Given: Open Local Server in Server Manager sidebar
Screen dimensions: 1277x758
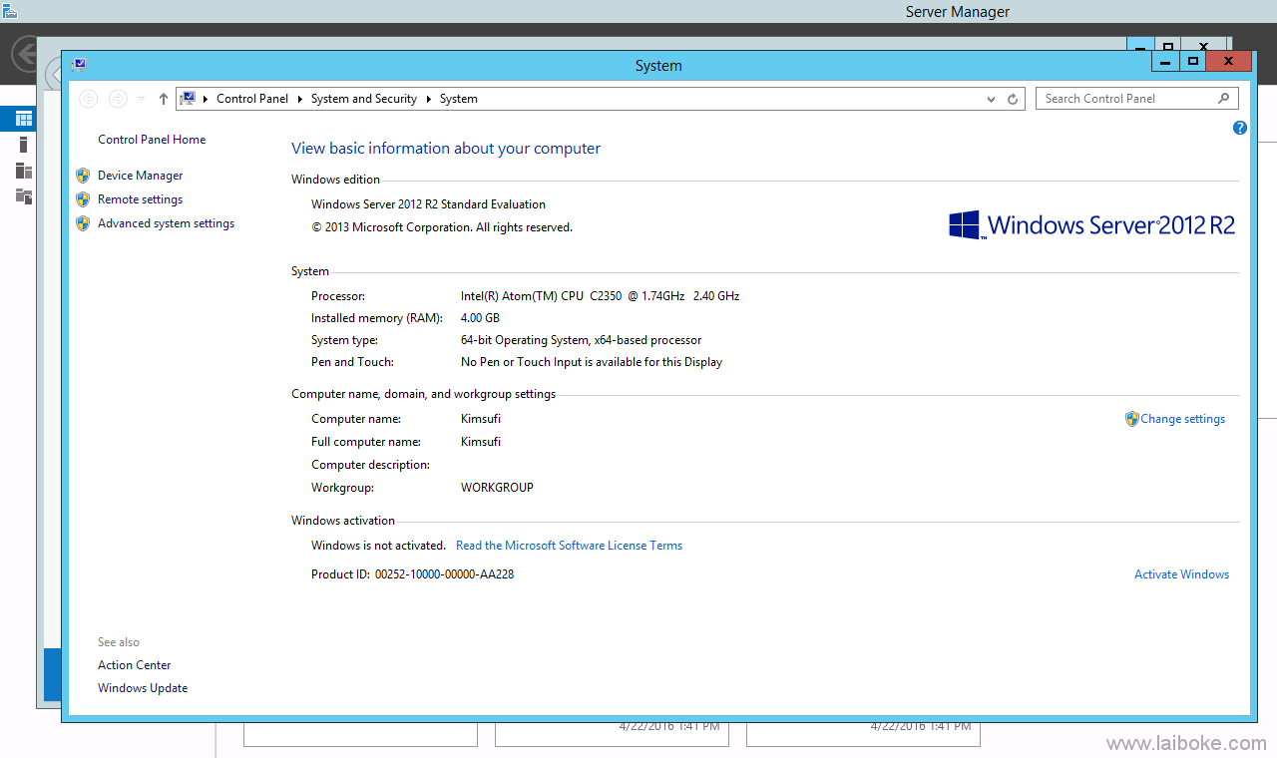Looking at the screenshot, I should (x=24, y=145).
